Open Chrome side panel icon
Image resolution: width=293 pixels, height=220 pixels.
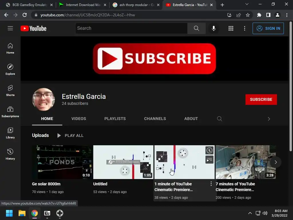tap(268, 15)
